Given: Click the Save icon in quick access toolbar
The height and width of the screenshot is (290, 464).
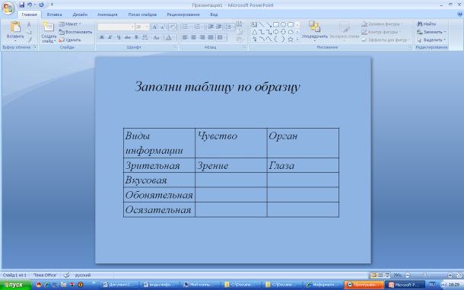Looking at the screenshot, I should (x=21, y=5).
